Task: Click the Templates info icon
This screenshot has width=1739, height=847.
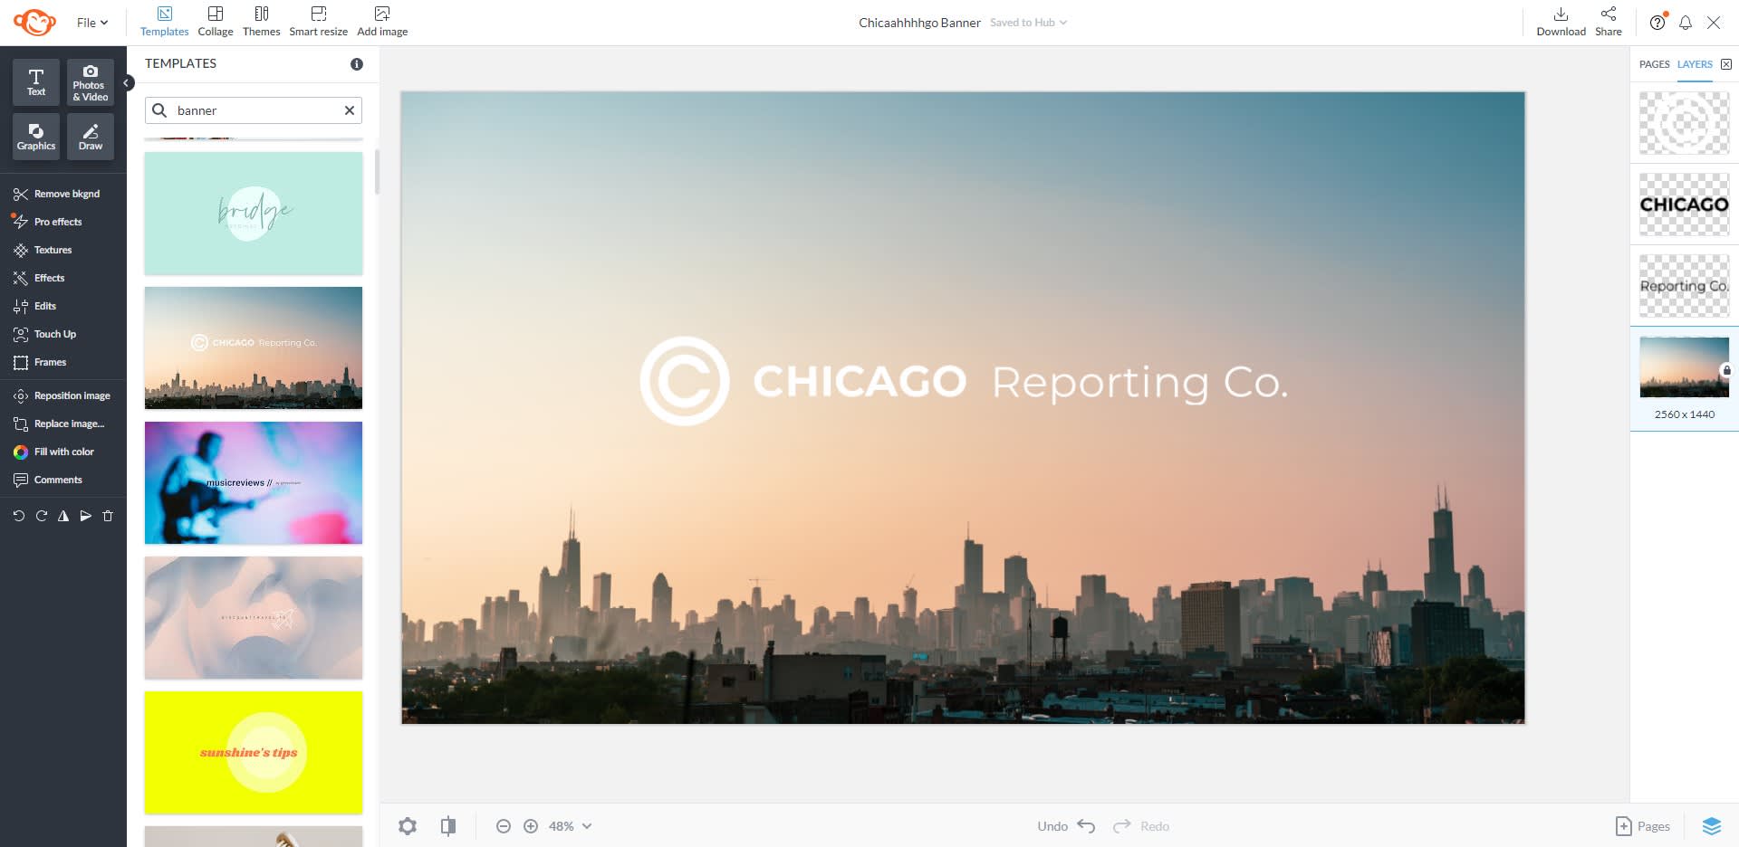Action: click(357, 64)
